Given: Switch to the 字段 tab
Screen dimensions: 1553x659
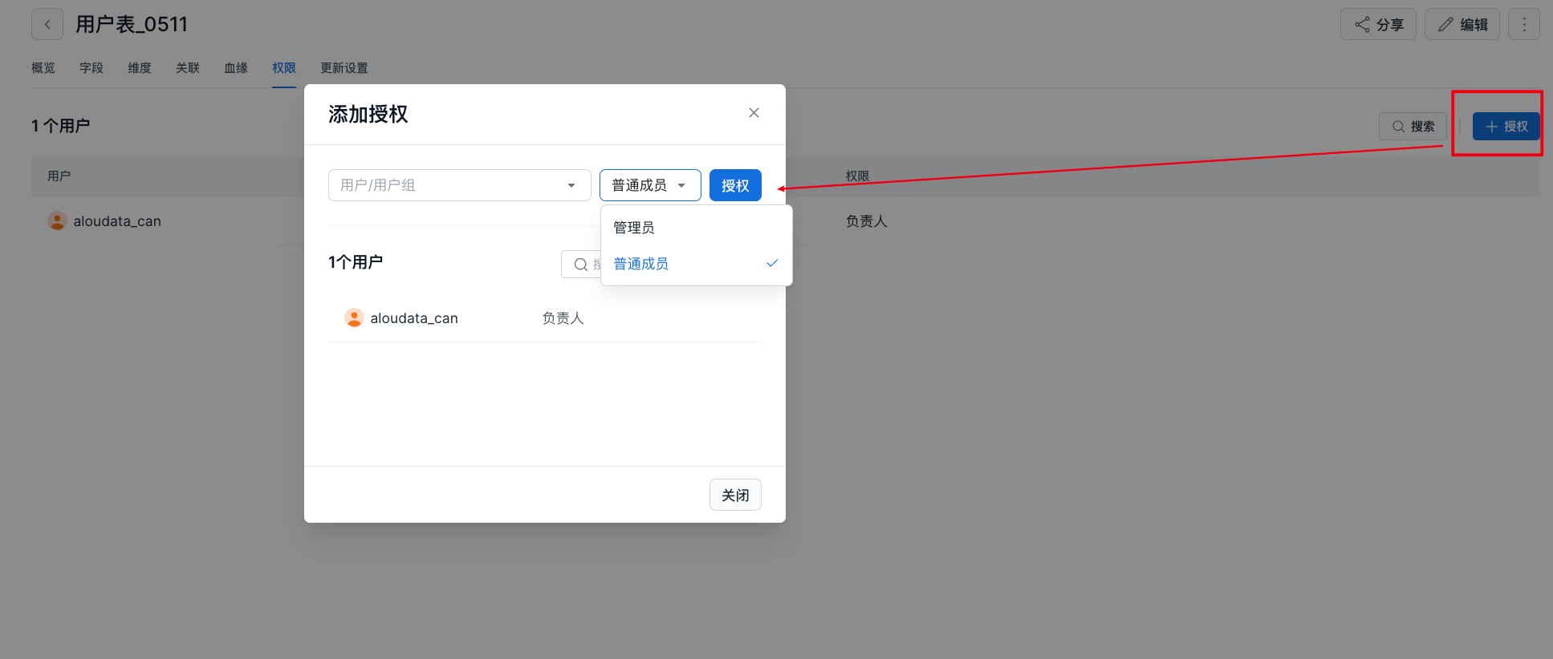Looking at the screenshot, I should (x=91, y=68).
